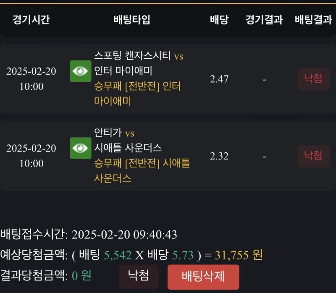Screen dimensions: 336x293
Task: Click the 배당 column header
Action: 219,20
